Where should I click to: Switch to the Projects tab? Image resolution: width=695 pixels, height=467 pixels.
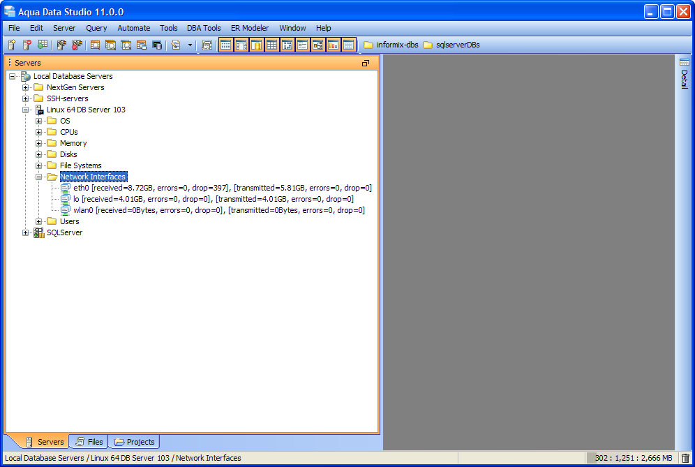(x=134, y=442)
